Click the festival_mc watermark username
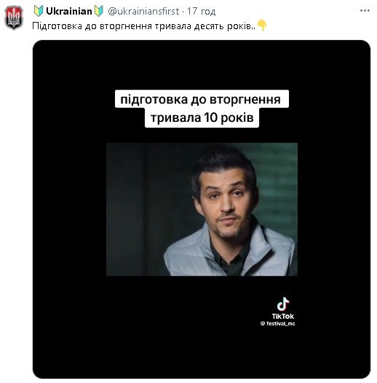377x383 pixels. pyautogui.click(x=281, y=323)
